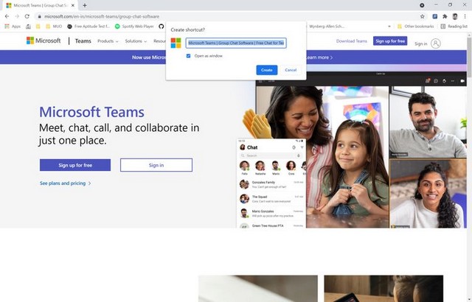Click the shortcut name text field
The width and height of the screenshot is (472, 302).
[236, 43]
